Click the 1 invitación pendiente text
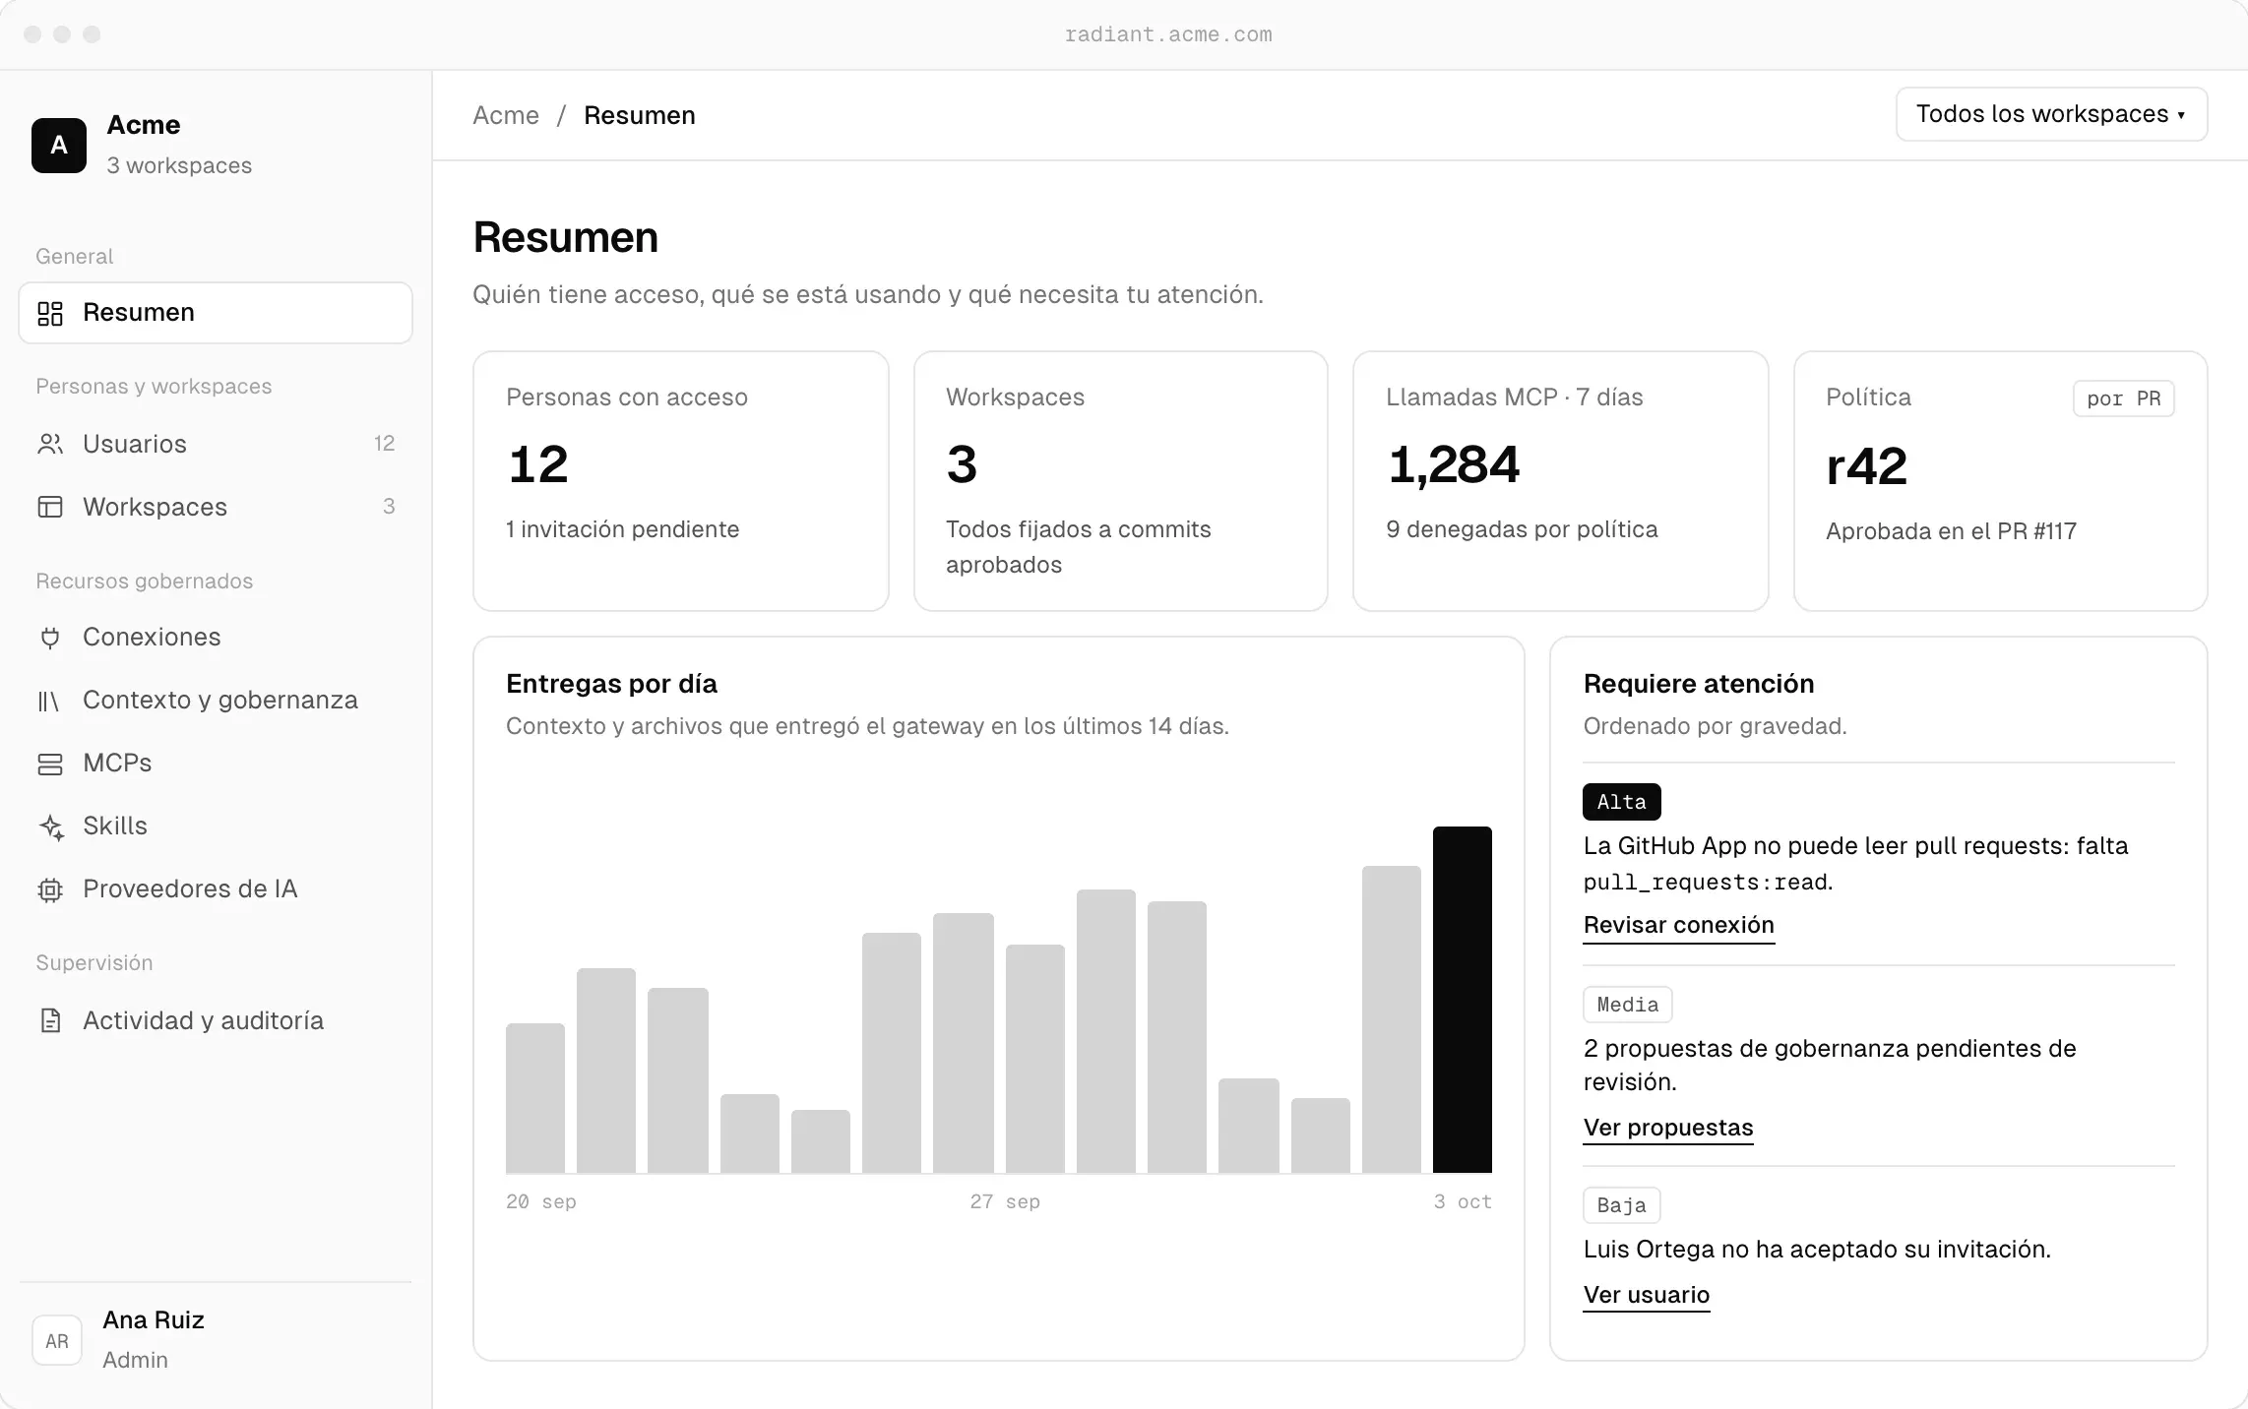 (622, 529)
